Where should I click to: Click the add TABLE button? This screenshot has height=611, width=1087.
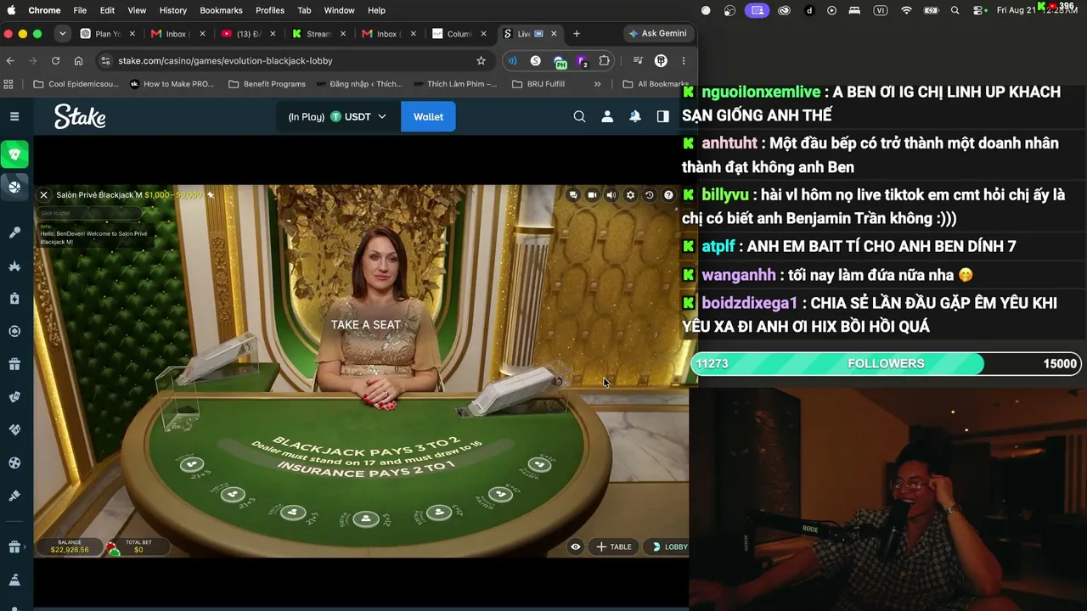click(614, 547)
